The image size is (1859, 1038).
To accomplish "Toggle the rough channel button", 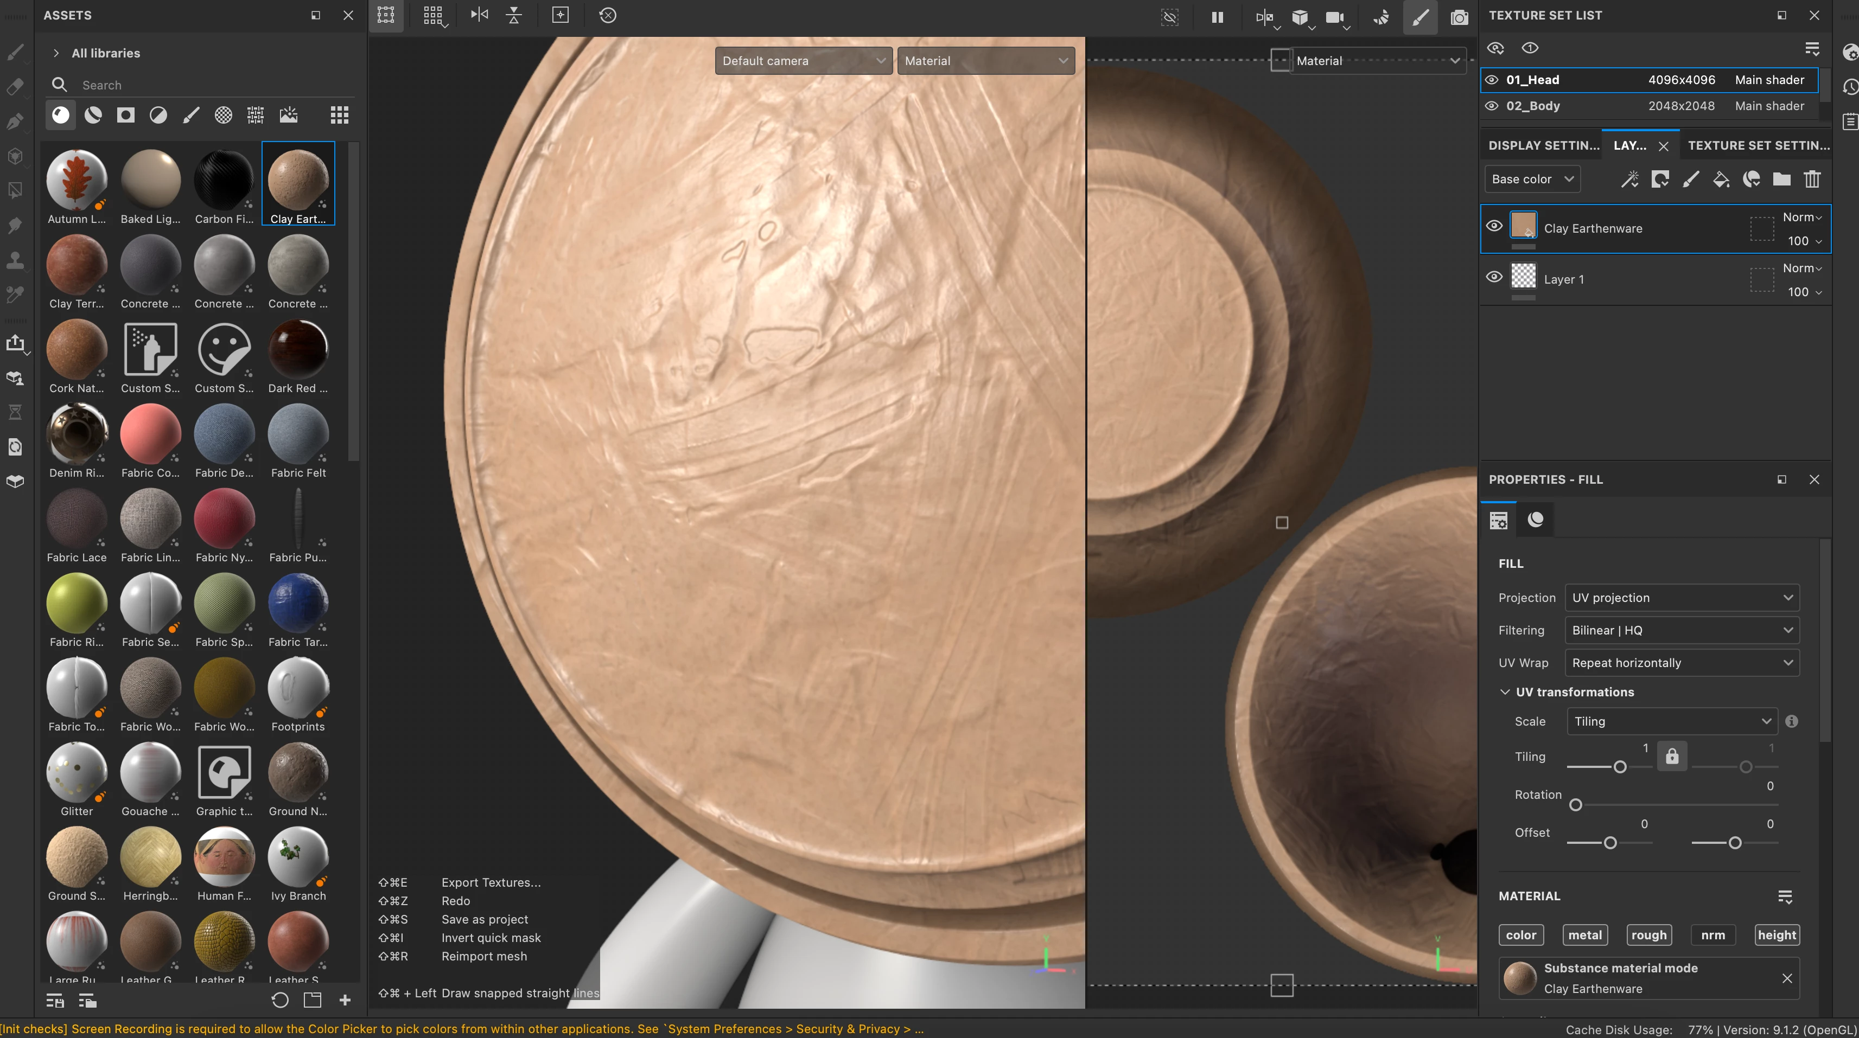I will (x=1648, y=935).
